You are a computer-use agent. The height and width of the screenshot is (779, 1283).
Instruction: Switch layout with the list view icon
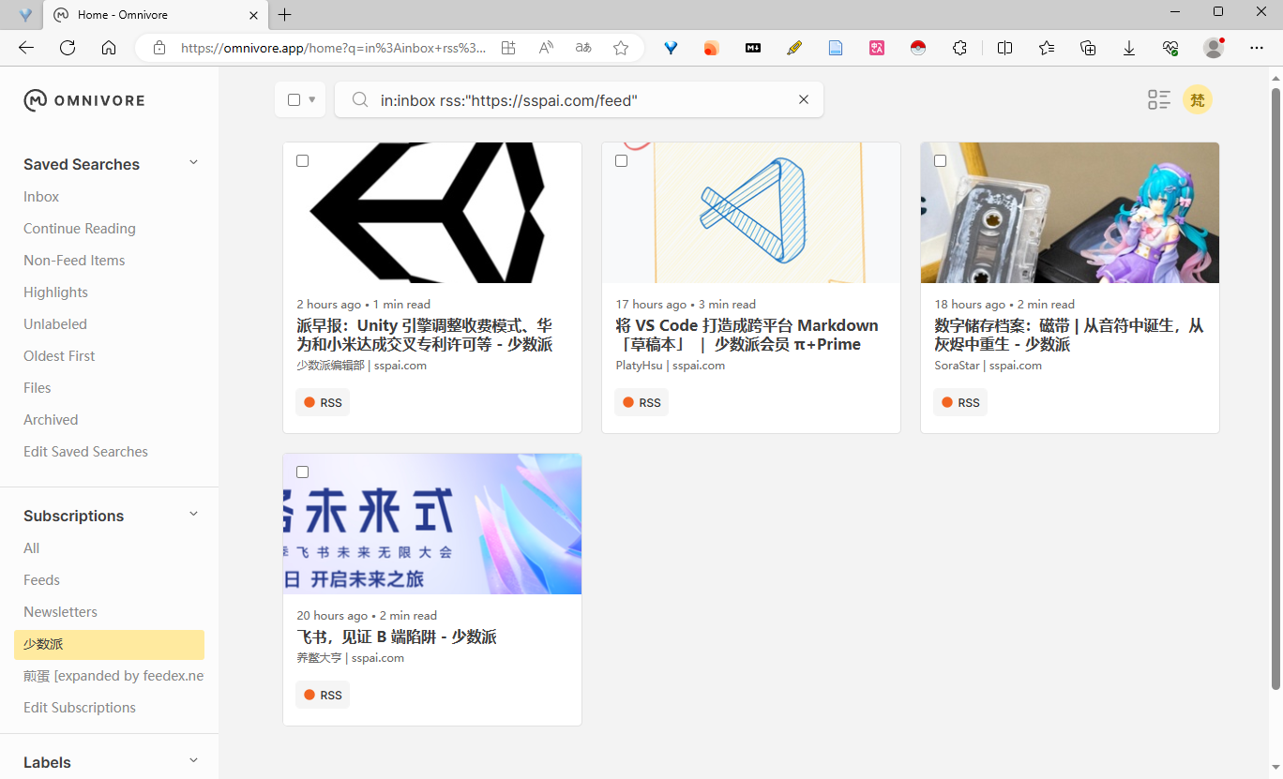click(x=1159, y=100)
